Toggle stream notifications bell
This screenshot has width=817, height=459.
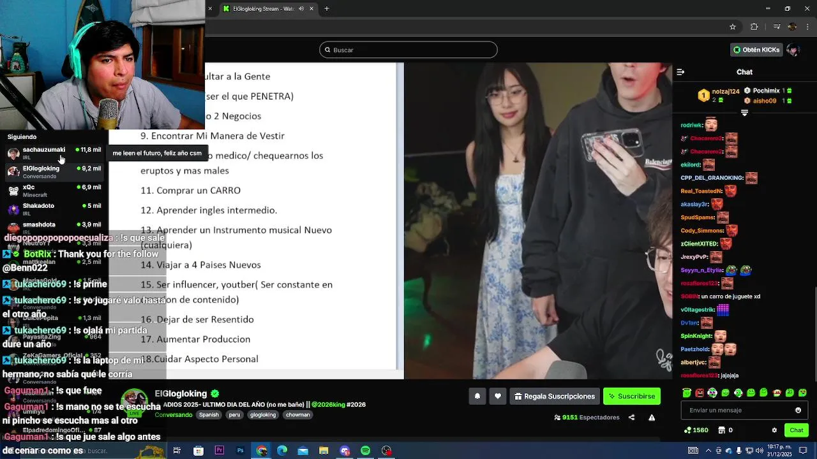point(477,396)
